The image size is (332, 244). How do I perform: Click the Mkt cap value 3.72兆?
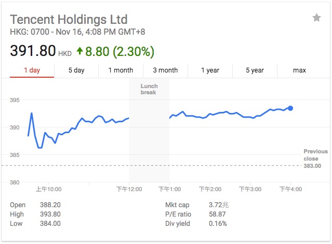pos(219,205)
